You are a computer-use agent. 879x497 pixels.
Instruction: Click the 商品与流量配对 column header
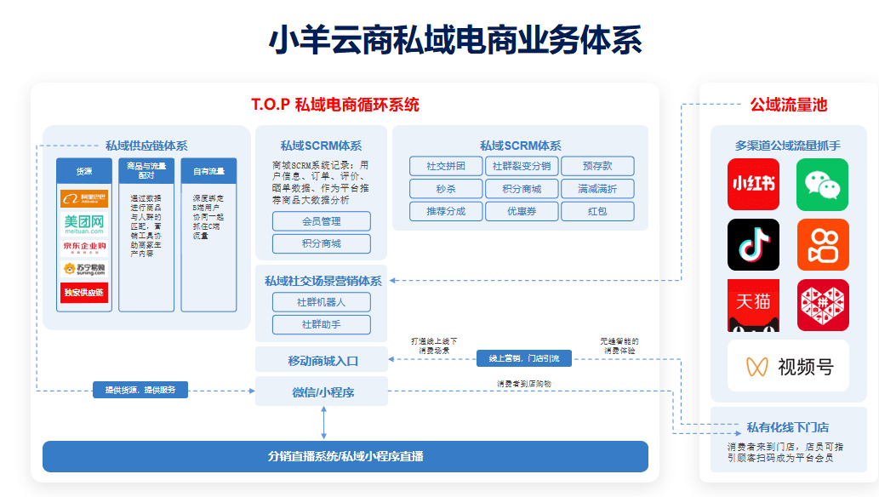tap(146, 170)
